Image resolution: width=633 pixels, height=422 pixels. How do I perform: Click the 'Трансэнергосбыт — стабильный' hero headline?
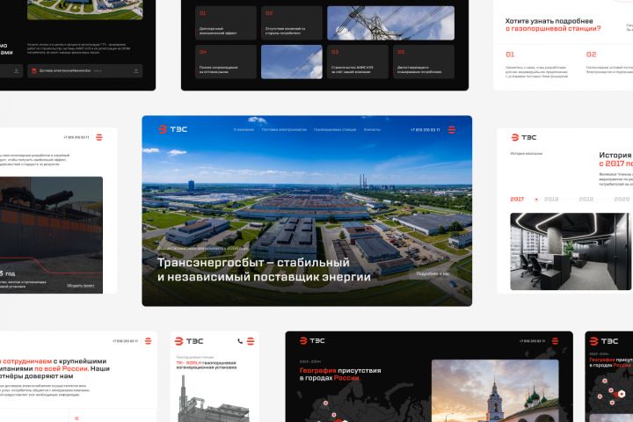click(x=253, y=263)
